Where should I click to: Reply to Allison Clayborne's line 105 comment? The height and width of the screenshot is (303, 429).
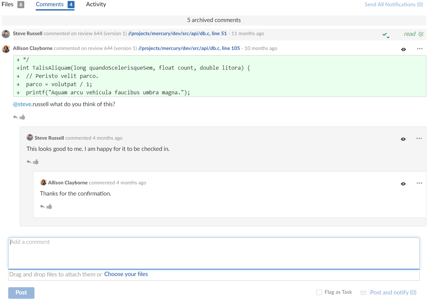[15, 117]
